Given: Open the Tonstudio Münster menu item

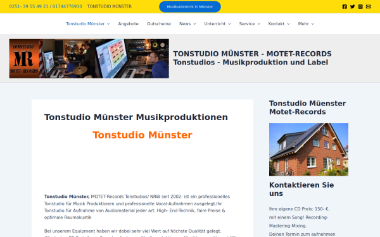Looking at the screenshot, I should [85, 24].
